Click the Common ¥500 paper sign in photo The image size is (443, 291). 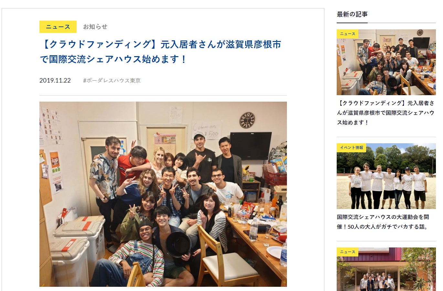[x=207, y=130]
